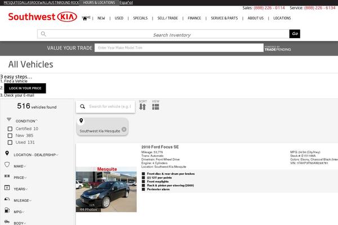This screenshot has height=225, width=338.
Task: Click the 44 Photos label on thumbnail
Action: coord(88,209)
